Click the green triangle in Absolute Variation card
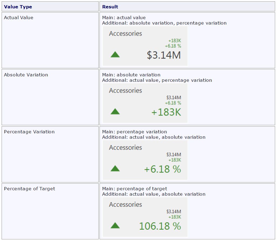 (x=115, y=112)
